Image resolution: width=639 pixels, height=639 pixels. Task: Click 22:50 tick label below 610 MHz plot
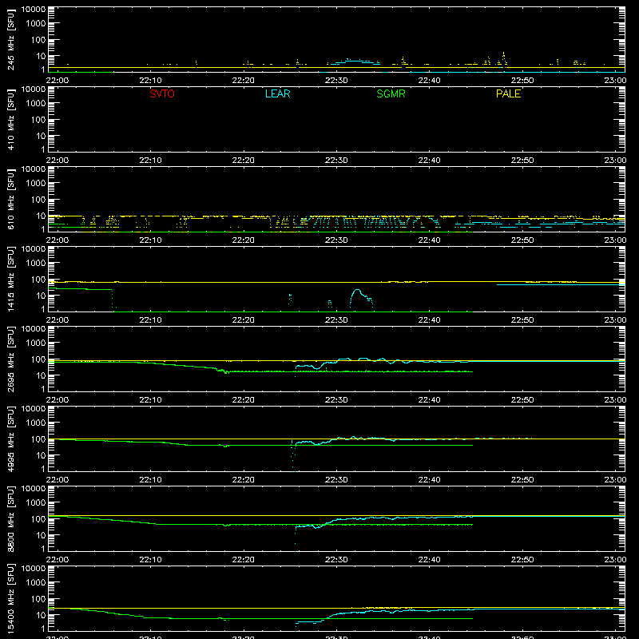pos(522,240)
